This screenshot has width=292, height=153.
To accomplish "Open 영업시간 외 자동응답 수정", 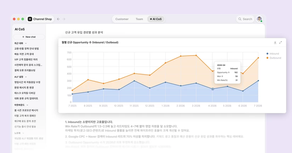I will coord(27,82).
